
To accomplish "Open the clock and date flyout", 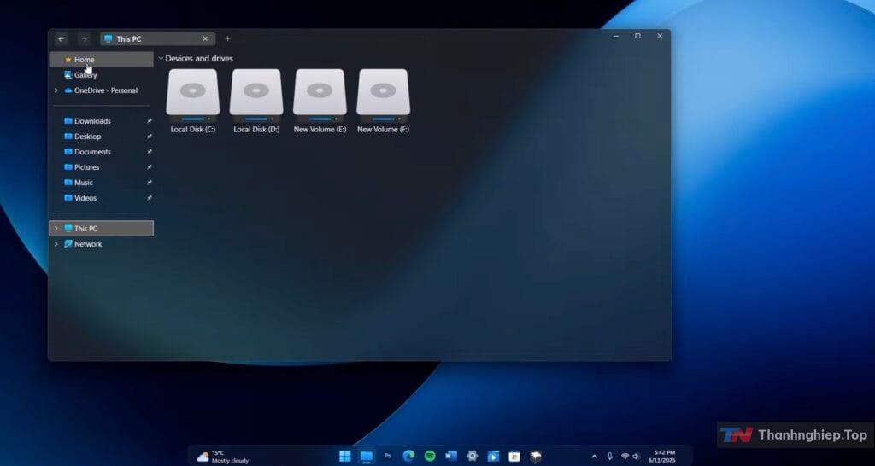I will pyautogui.click(x=662, y=457).
